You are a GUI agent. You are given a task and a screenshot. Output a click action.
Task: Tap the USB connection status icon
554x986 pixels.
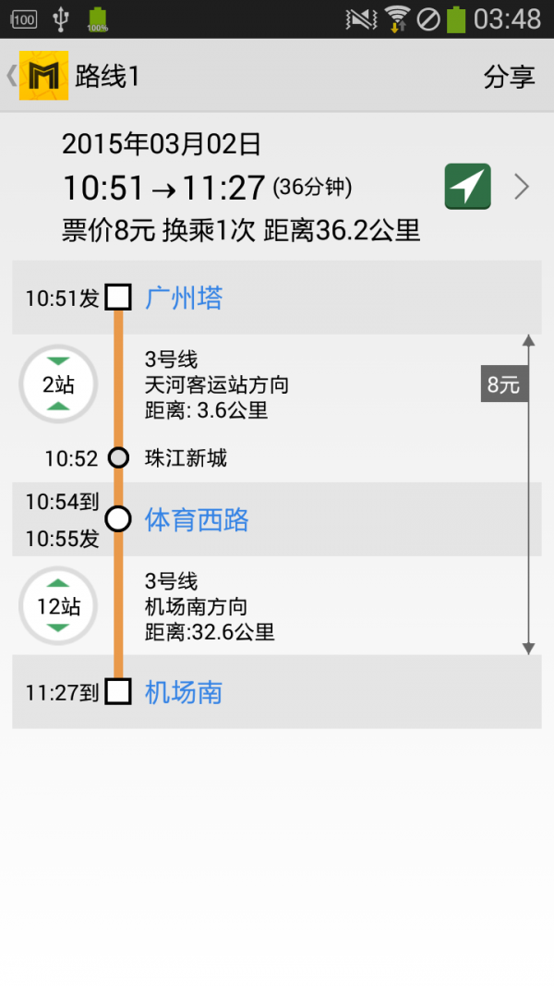coord(62,18)
